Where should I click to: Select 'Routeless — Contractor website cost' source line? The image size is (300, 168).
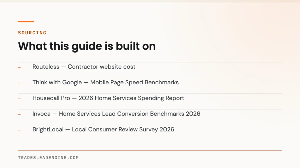click(84, 67)
